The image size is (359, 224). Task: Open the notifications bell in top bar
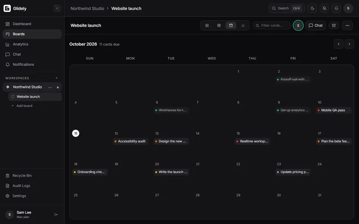coord(336,8)
